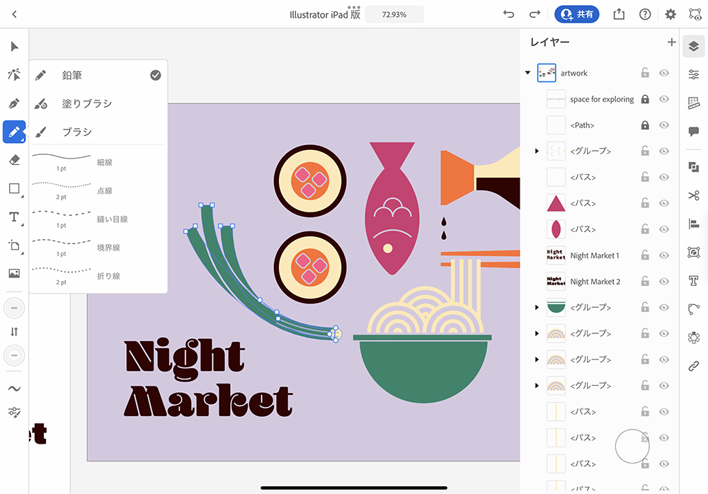The image size is (708, 494).
Task: Open the fill color circle
Action: click(14, 308)
